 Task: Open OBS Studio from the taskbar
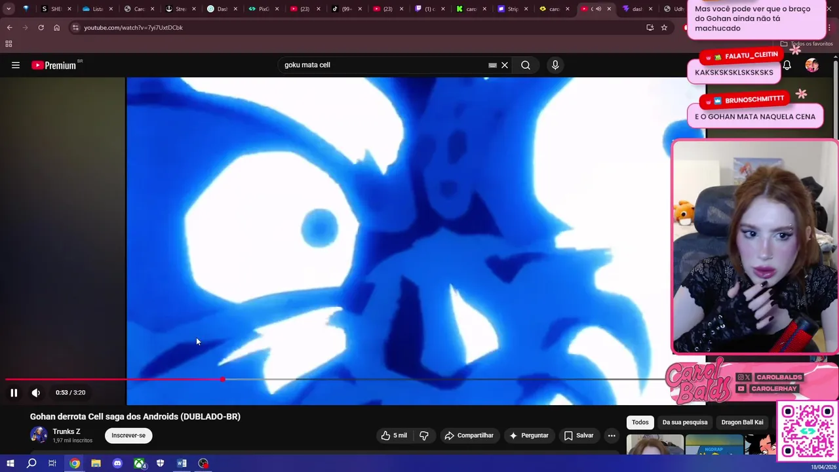(203, 463)
